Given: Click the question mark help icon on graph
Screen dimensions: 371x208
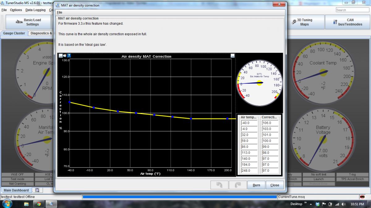Looking at the screenshot, I should click(69, 56).
